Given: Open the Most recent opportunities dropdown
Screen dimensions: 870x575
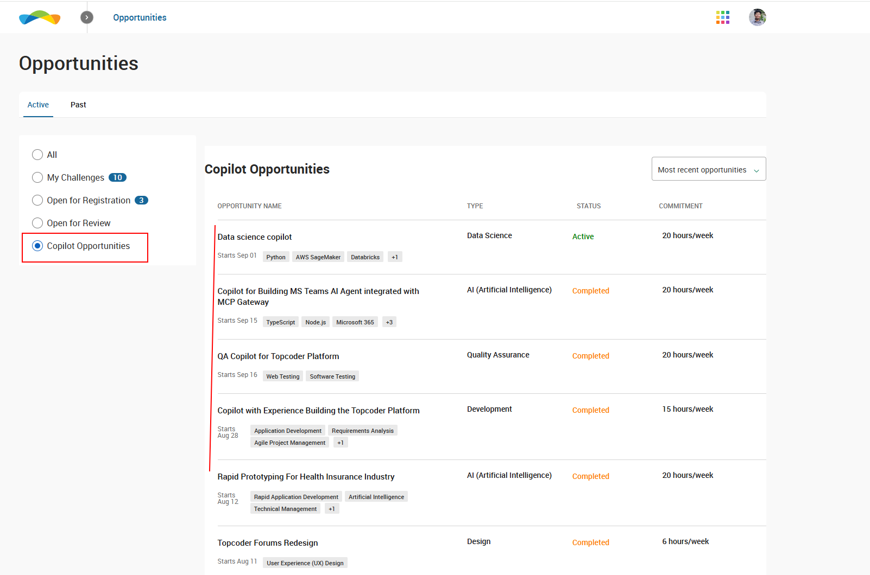Looking at the screenshot, I should 708,169.
